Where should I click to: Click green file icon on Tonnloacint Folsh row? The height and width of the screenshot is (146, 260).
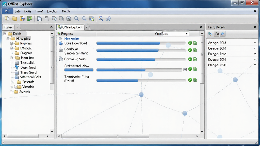click(x=195, y=80)
